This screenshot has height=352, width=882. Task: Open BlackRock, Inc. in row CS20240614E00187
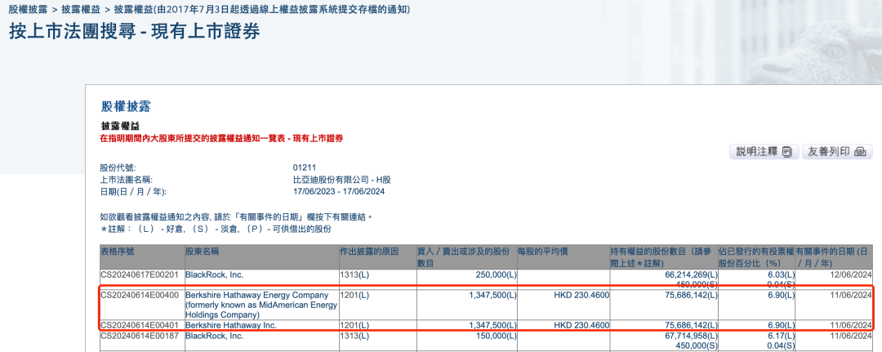click(214, 335)
